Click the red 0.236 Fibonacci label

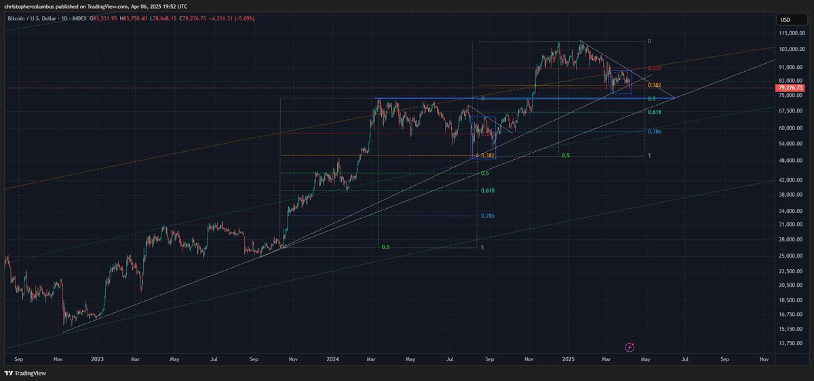coord(655,68)
